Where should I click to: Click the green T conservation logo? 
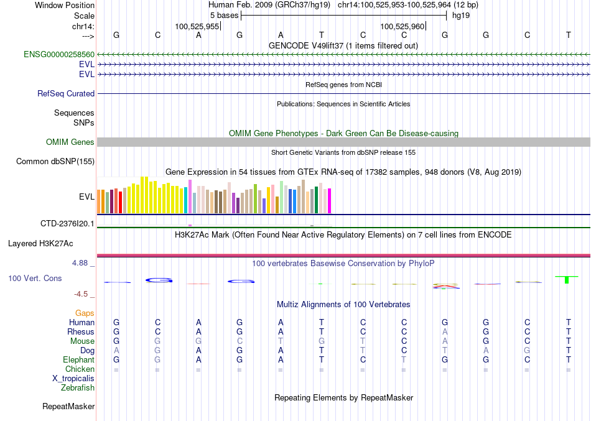567,279
